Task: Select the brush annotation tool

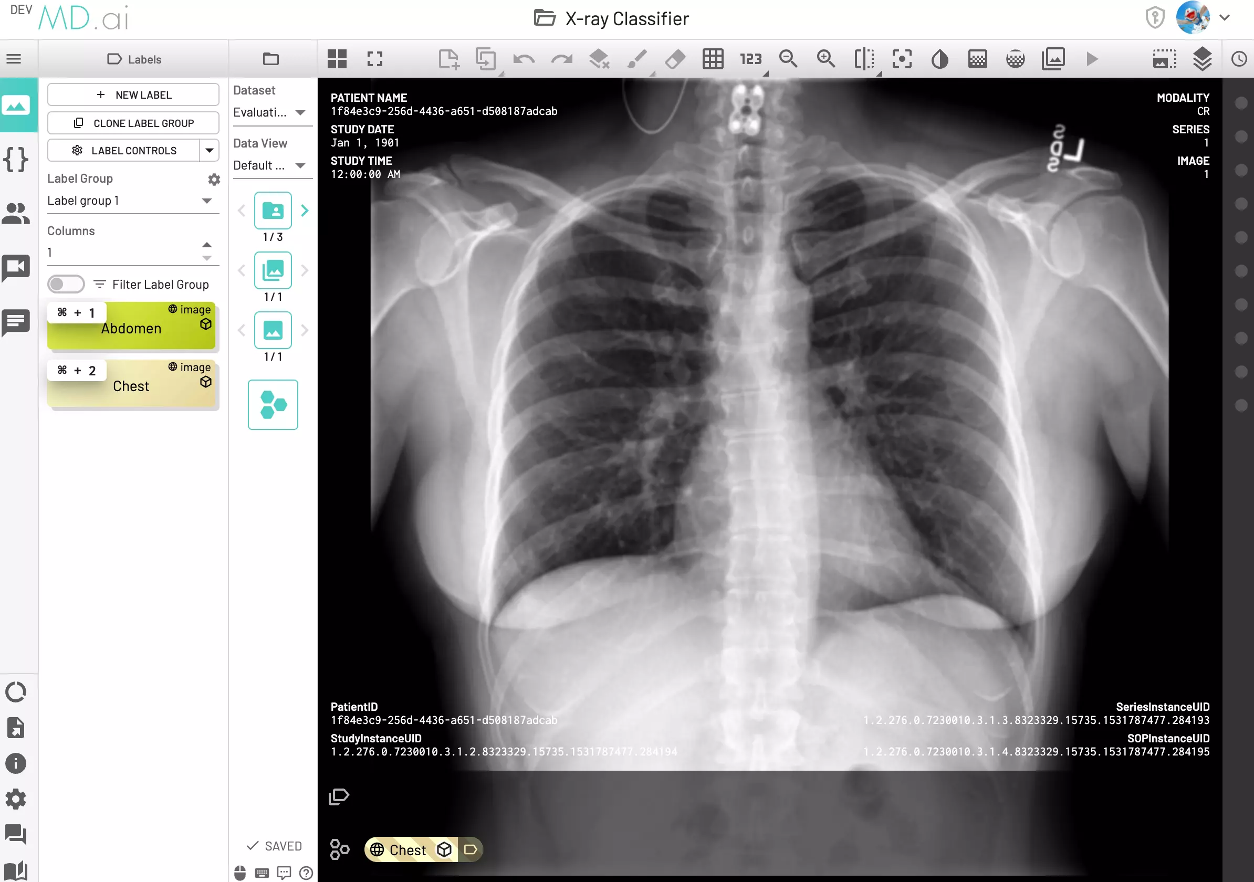Action: tap(638, 59)
